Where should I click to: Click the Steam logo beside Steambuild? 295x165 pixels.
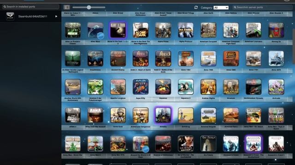[x=10, y=16]
